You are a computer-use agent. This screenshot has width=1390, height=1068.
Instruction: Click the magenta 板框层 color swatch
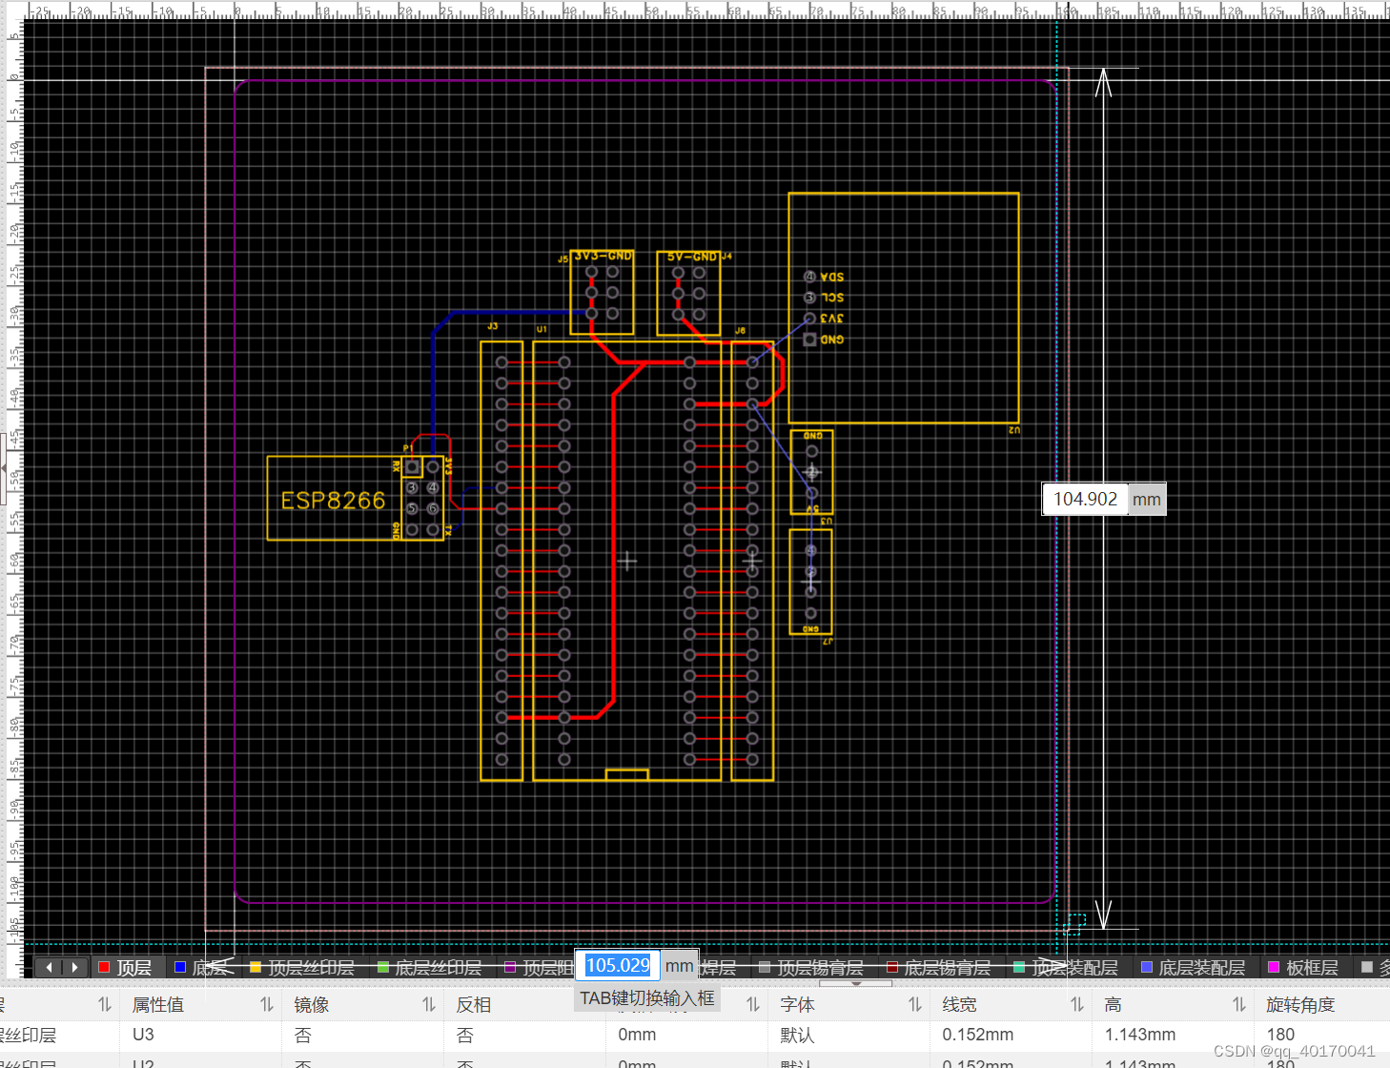coord(1274,968)
